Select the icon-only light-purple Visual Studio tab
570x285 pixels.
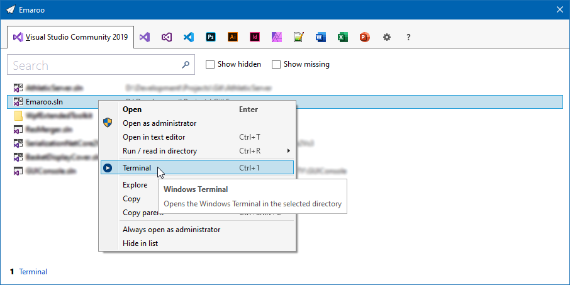(x=144, y=37)
